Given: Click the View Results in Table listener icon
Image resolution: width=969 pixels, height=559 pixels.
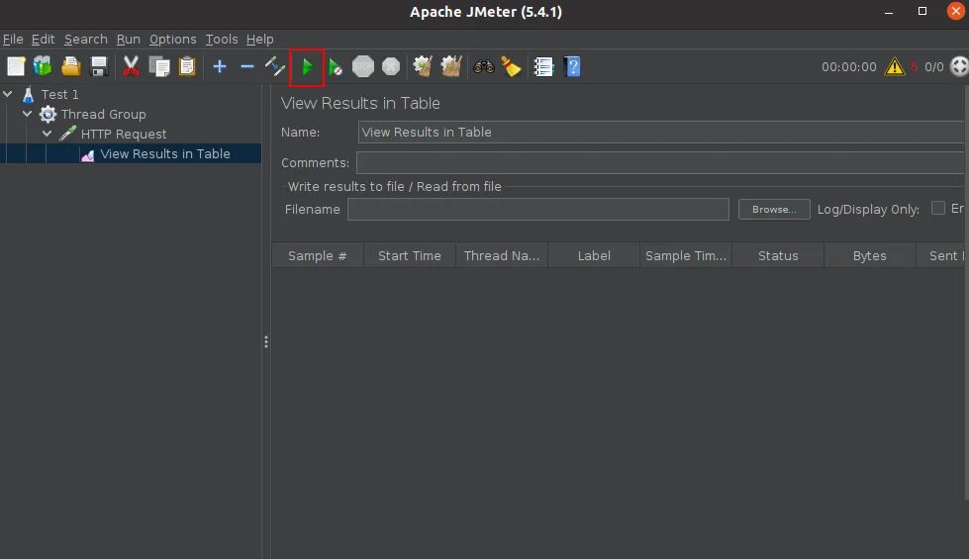Looking at the screenshot, I should click(x=87, y=154).
